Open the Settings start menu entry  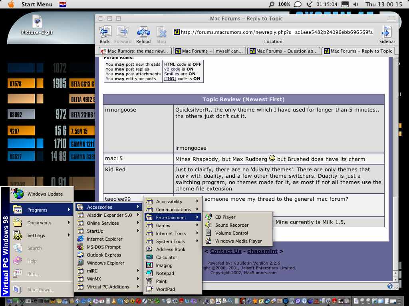tap(42, 235)
